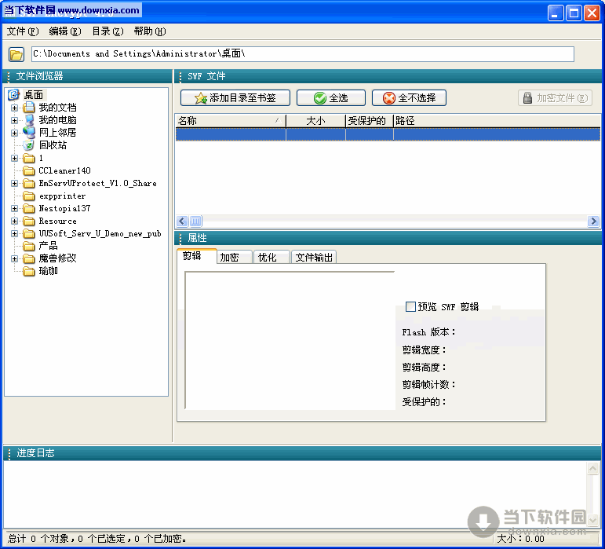Click the My Documents folder icon
The width and height of the screenshot is (605, 549).
[29, 108]
